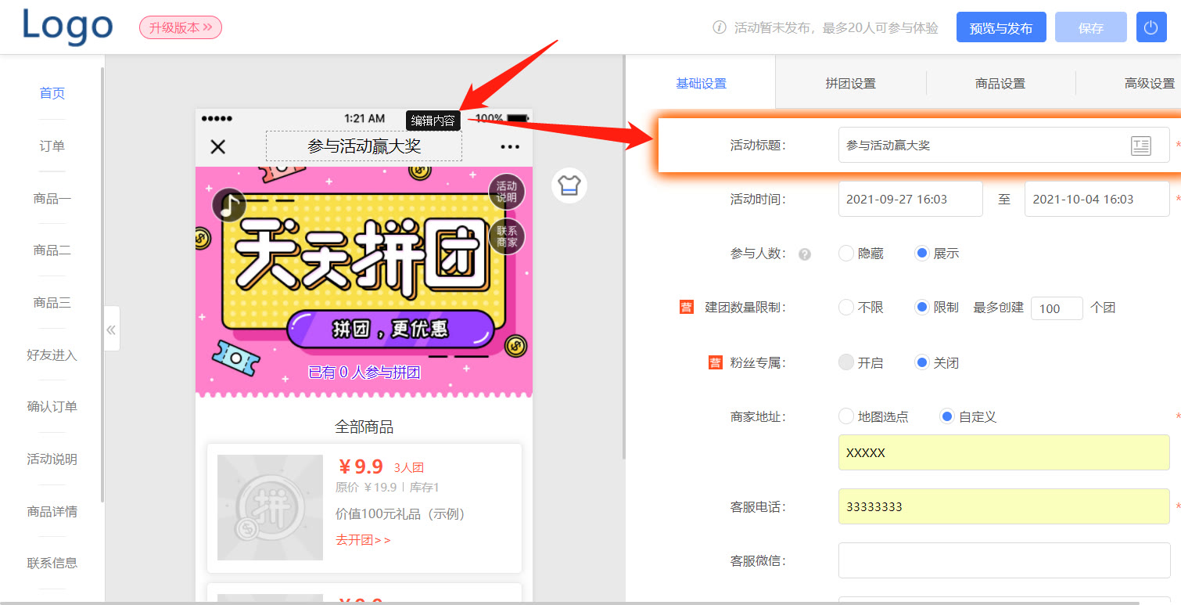Open the activity end date picker

(x=1097, y=199)
